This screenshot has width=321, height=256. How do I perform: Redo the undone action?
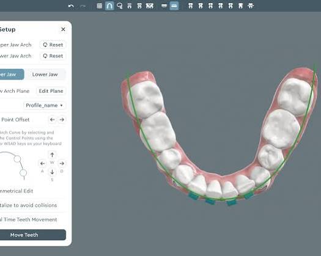coord(83,6)
